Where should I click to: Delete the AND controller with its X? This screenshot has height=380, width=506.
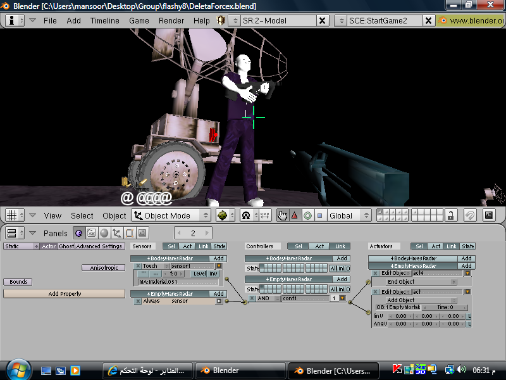pyautogui.click(x=252, y=298)
